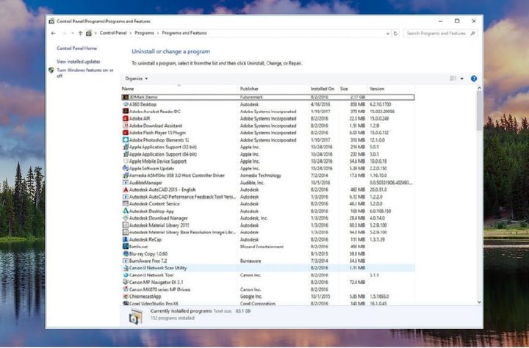Click the Autodesk ReCap icon
Viewport: 529px width, 348px height.
tap(126, 239)
